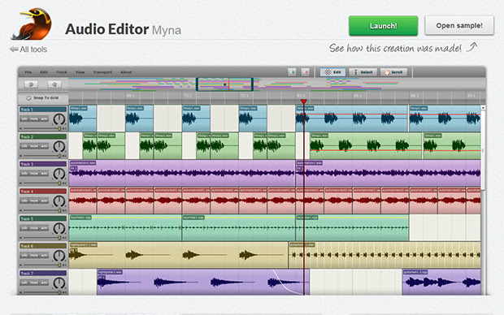The height and width of the screenshot is (315, 504).
Task: Click Track 3 volume slider
Action: tap(41, 183)
